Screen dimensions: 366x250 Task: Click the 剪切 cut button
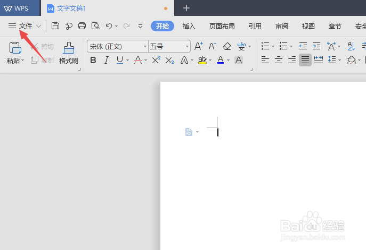[43, 47]
